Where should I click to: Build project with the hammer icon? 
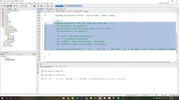38,6
